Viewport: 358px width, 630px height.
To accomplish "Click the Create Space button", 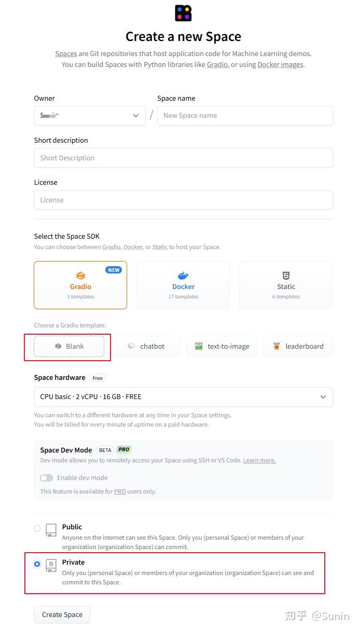I will (62, 614).
